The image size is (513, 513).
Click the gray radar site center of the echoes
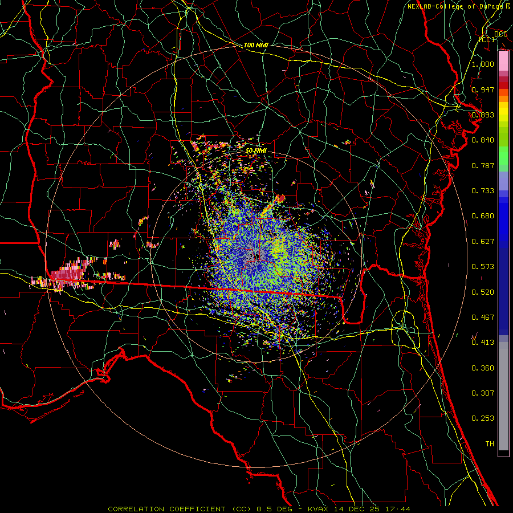click(x=255, y=255)
